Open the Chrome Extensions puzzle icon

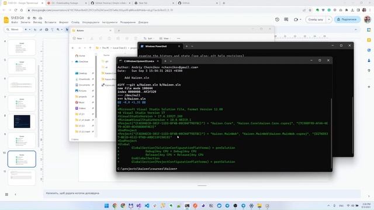click(x=347, y=10)
